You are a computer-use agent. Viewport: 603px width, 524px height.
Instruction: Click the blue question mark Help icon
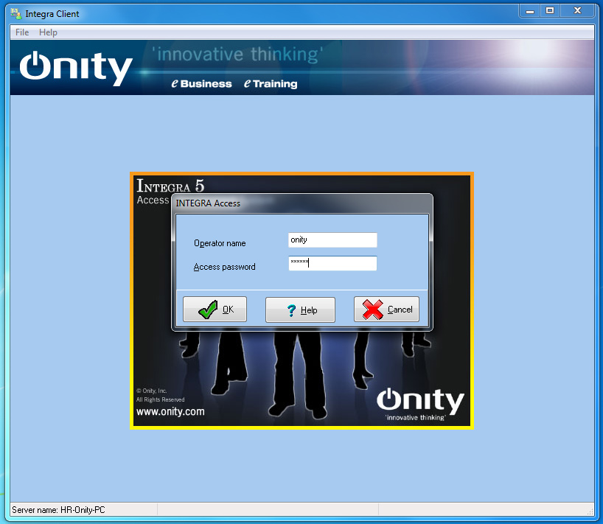pyautogui.click(x=292, y=310)
